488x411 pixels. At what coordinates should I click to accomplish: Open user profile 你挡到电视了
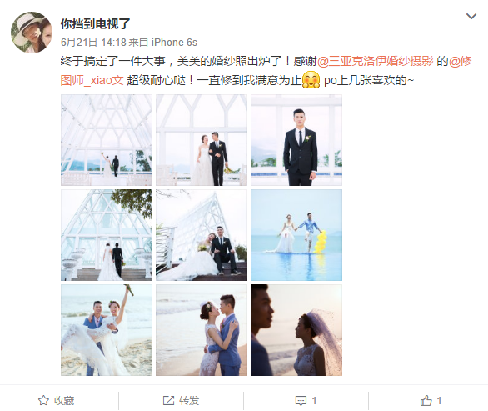95,23
